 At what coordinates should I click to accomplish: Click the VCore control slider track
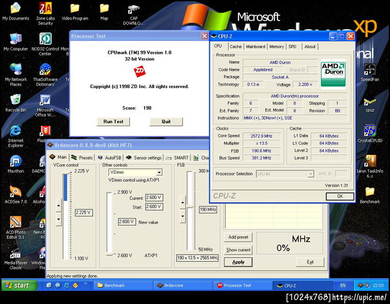pos(66,216)
